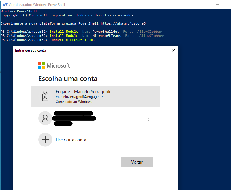Click Escolha uma conta heading
The width and height of the screenshot is (232, 192).
point(68,79)
